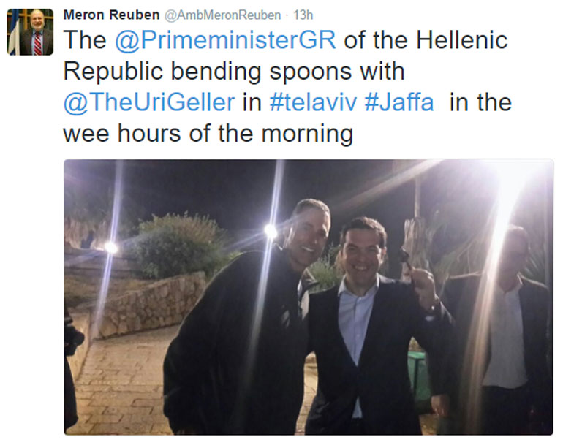563x445 pixels.
Task: Click 'of the Hellenic' in tweet text
Action: (426, 39)
